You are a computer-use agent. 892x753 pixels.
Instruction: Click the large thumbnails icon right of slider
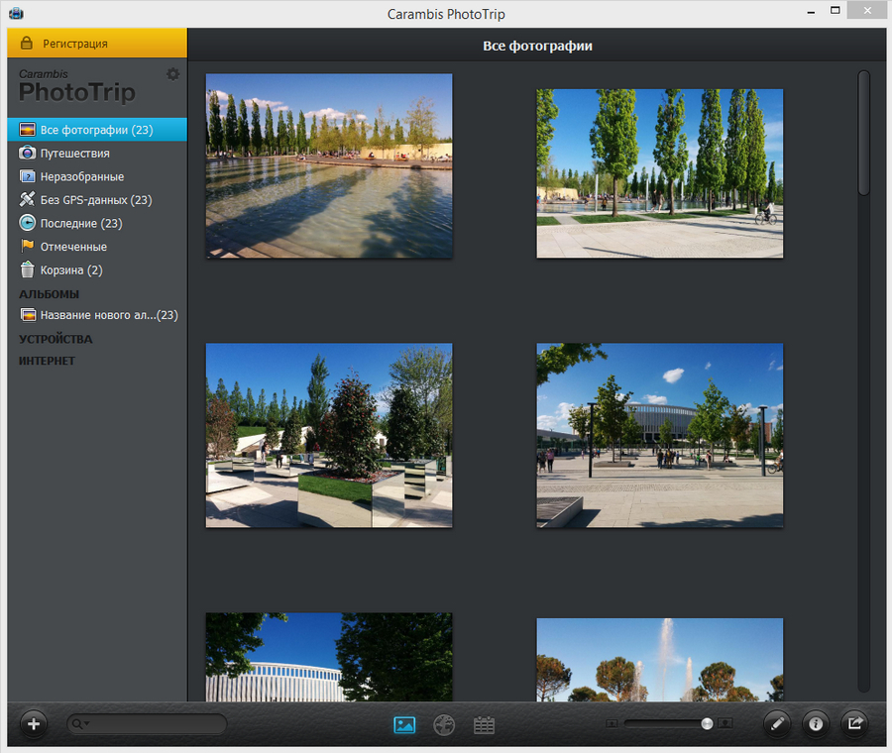(x=725, y=723)
